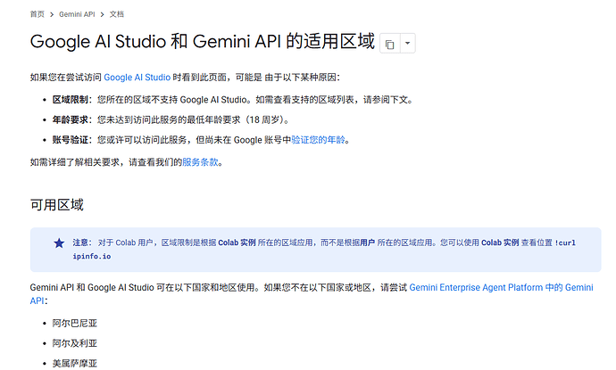Click the ipinfo.io code text

[x=92, y=256]
